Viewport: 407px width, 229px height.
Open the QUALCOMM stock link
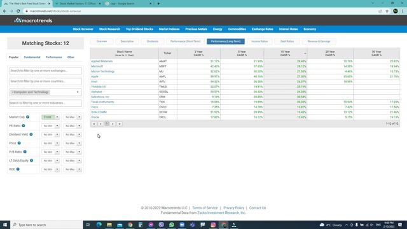click(99, 112)
